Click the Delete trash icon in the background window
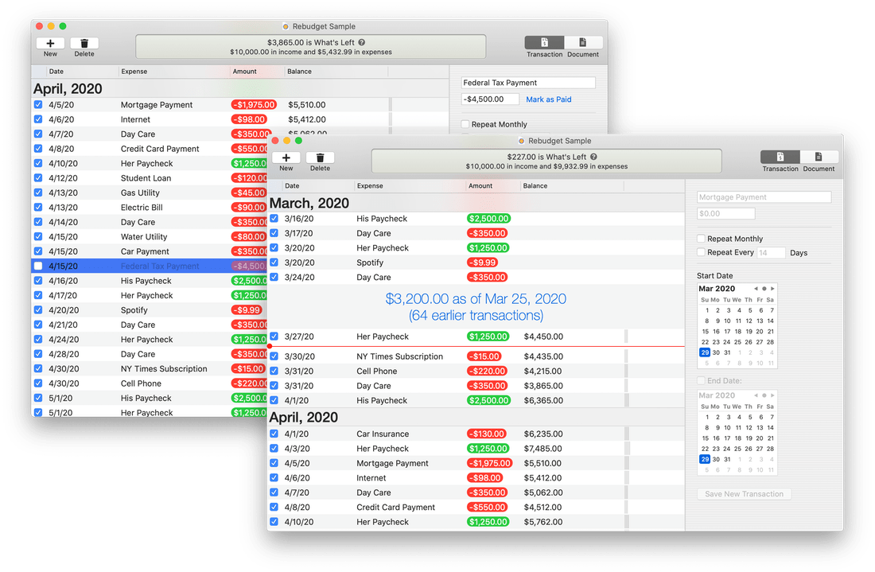The width and height of the screenshot is (875, 572). pos(84,43)
